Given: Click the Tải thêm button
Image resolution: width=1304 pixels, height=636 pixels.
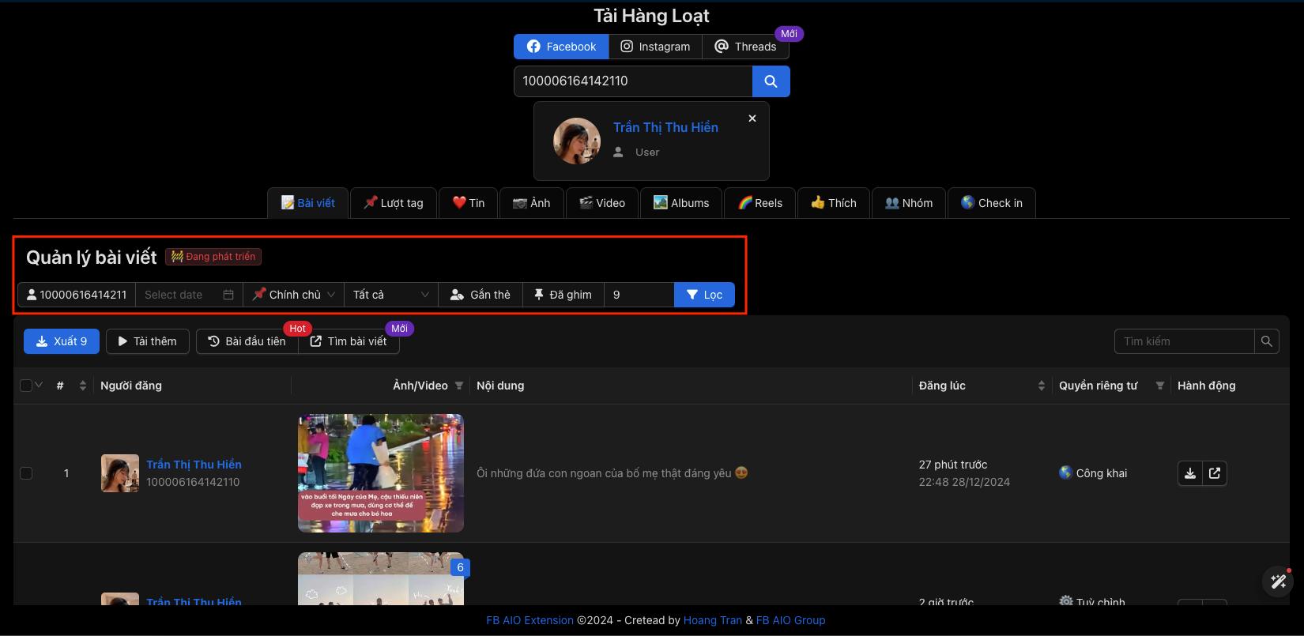Looking at the screenshot, I should [x=148, y=341].
